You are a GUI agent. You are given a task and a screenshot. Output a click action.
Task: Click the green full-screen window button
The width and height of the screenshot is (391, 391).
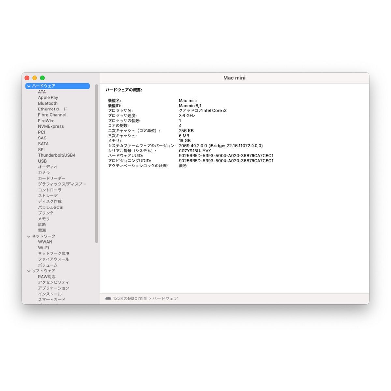42,78
